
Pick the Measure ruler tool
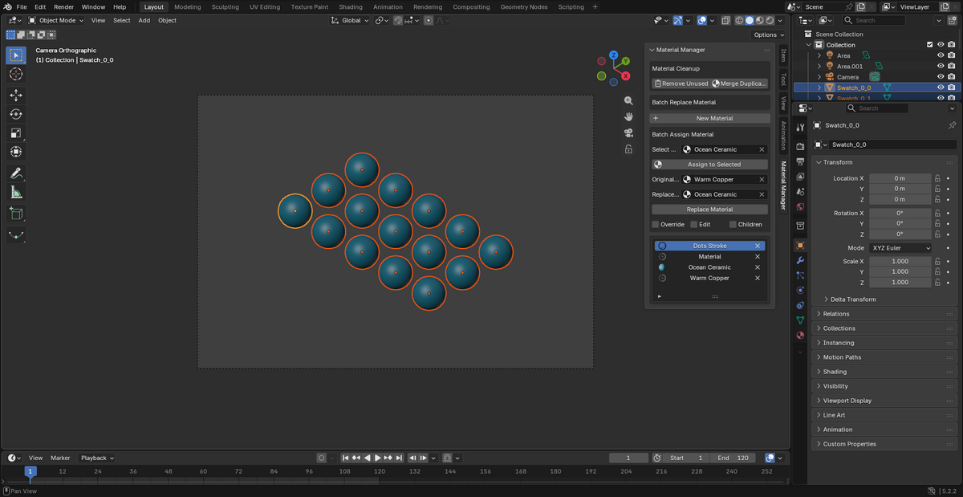pyautogui.click(x=16, y=192)
